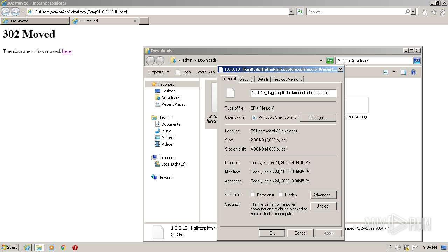Toggle the preview pane icon in Downloads
448x252 pixels.
pos(403,72)
